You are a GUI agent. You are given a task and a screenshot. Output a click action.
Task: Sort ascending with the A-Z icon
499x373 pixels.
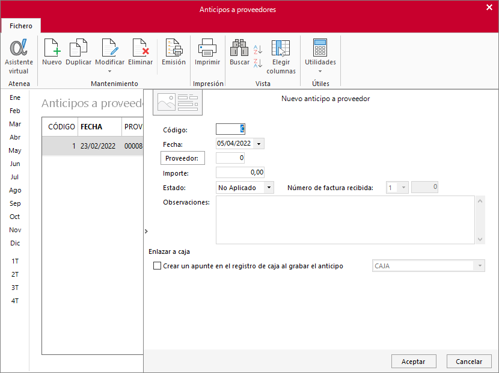click(258, 49)
